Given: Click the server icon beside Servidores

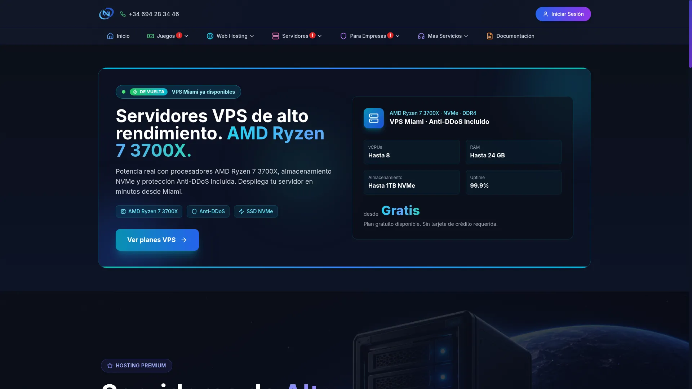Looking at the screenshot, I should pyautogui.click(x=276, y=36).
